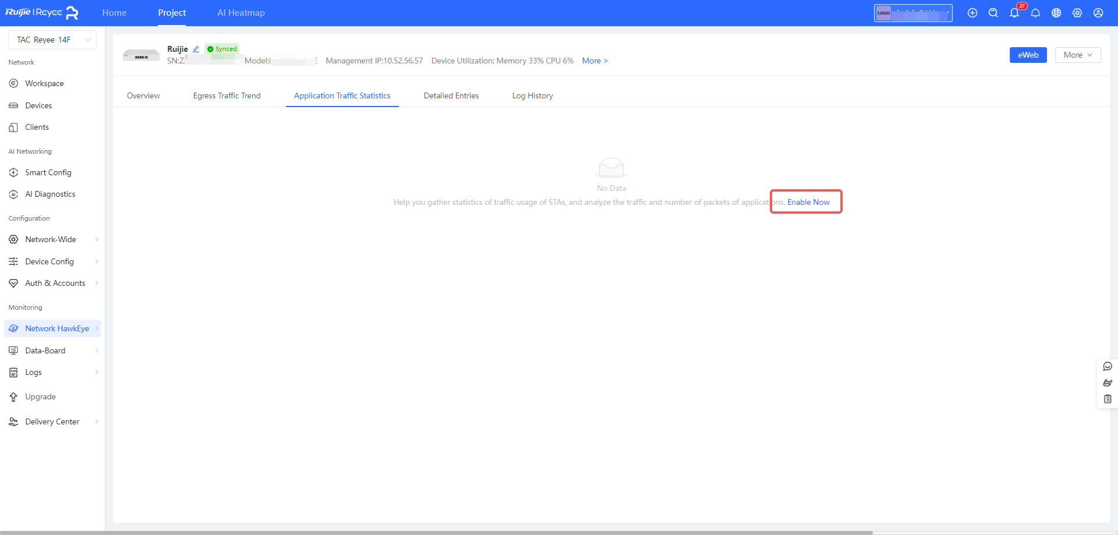Switch to the Egress Traffic Trend tab

pyautogui.click(x=227, y=95)
